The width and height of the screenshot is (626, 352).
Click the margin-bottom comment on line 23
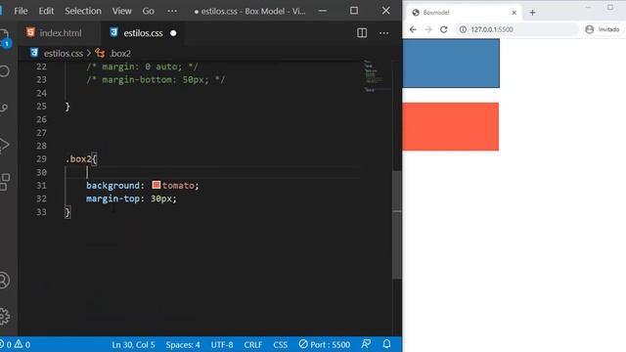click(x=156, y=80)
